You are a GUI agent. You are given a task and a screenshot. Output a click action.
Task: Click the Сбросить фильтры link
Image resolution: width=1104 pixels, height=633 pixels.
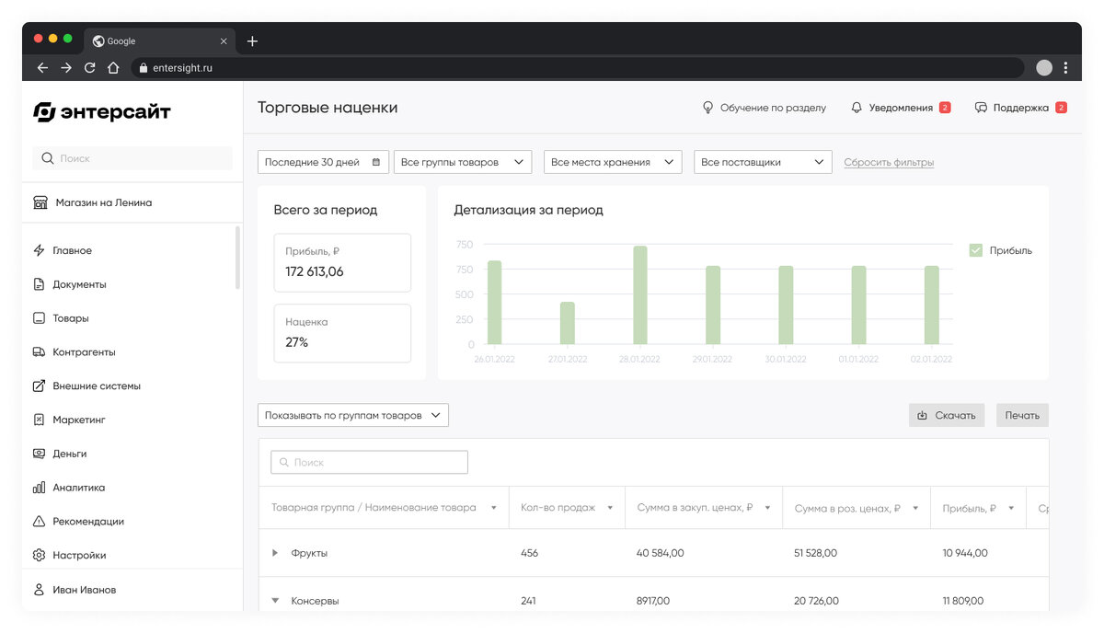click(x=889, y=163)
